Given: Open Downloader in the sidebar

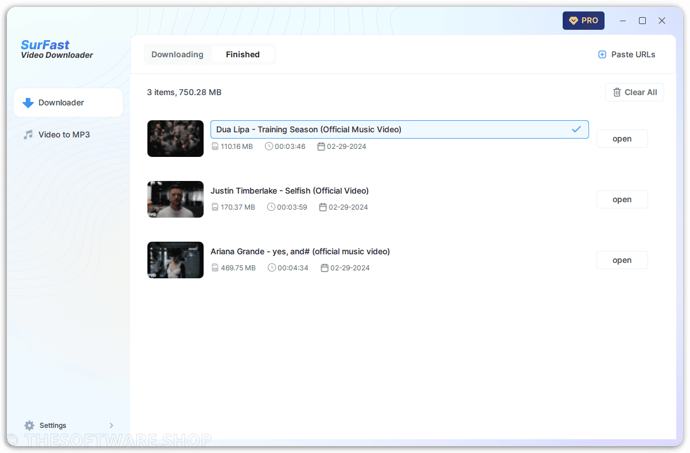Looking at the screenshot, I should click(68, 103).
